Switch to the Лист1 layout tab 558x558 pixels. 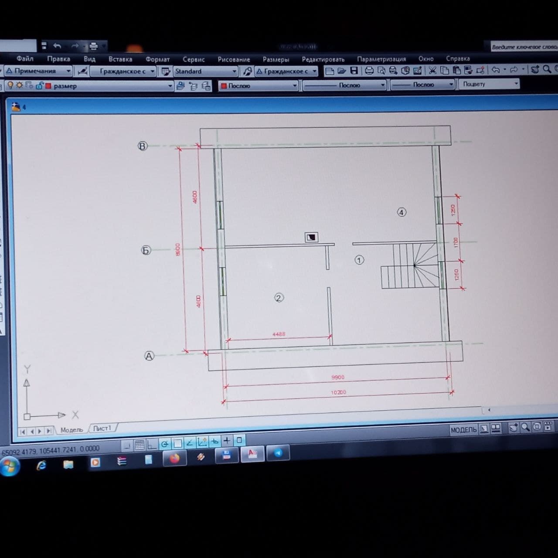[x=102, y=429]
